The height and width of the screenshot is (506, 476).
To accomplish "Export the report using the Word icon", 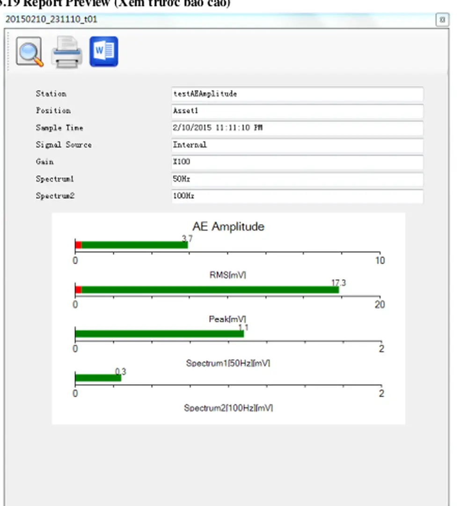I will click(x=103, y=52).
